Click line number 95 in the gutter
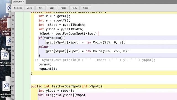Screen dimensions: 177x100 coord(13,60)
